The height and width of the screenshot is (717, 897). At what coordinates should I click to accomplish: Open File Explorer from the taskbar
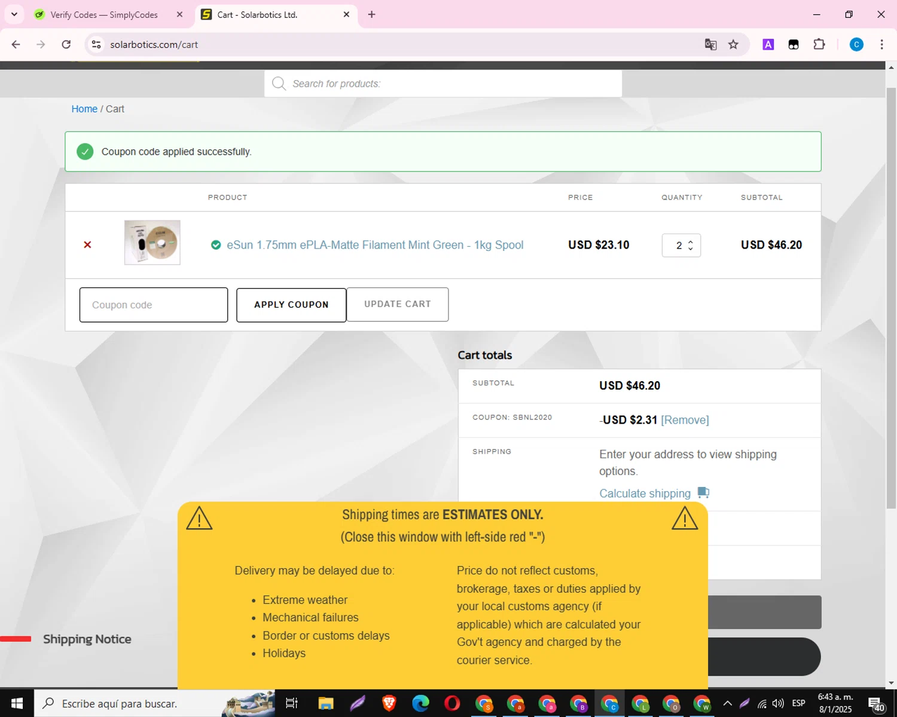pos(325,703)
